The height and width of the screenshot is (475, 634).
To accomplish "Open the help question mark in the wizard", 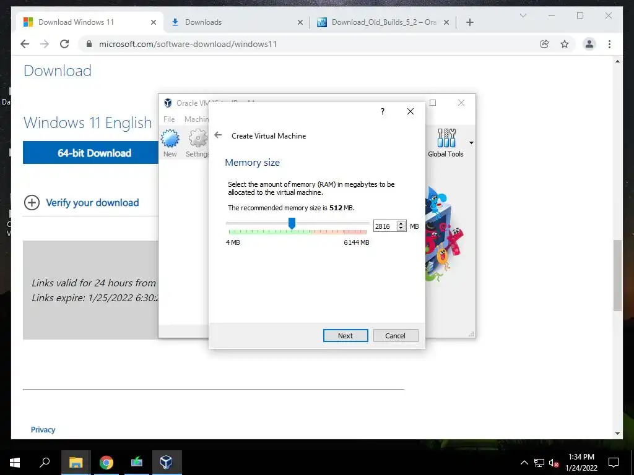I will click(383, 111).
